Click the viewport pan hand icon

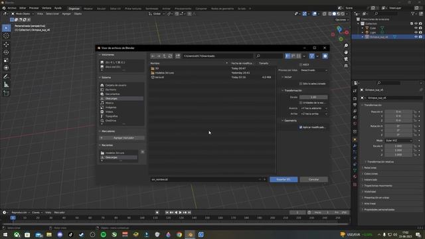pos(346,52)
